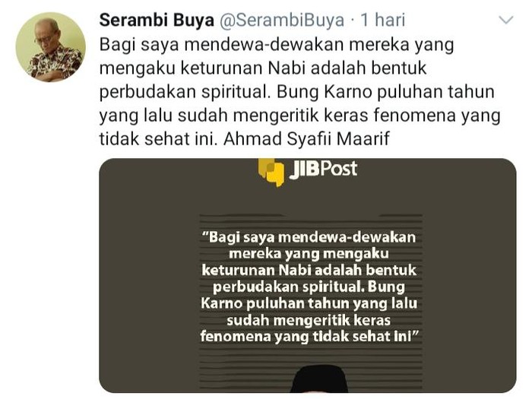Viewport: 532px width, 399px height.
Task: Open the Serambi Buya profile avatar
Action: (51, 47)
